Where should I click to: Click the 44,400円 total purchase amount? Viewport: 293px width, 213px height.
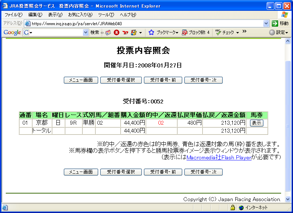tap(134, 131)
